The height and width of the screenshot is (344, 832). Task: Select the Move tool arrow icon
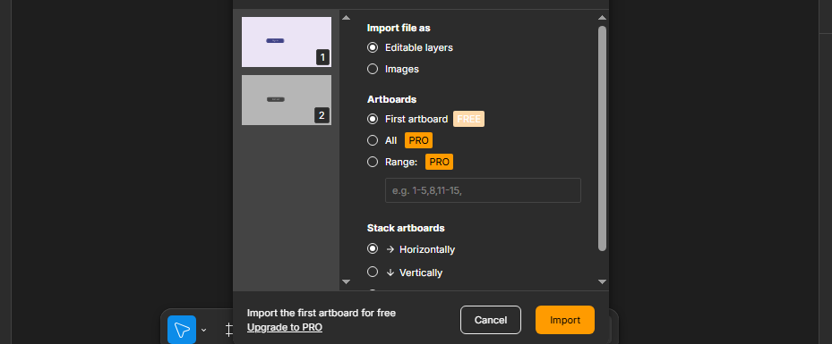coord(182,330)
